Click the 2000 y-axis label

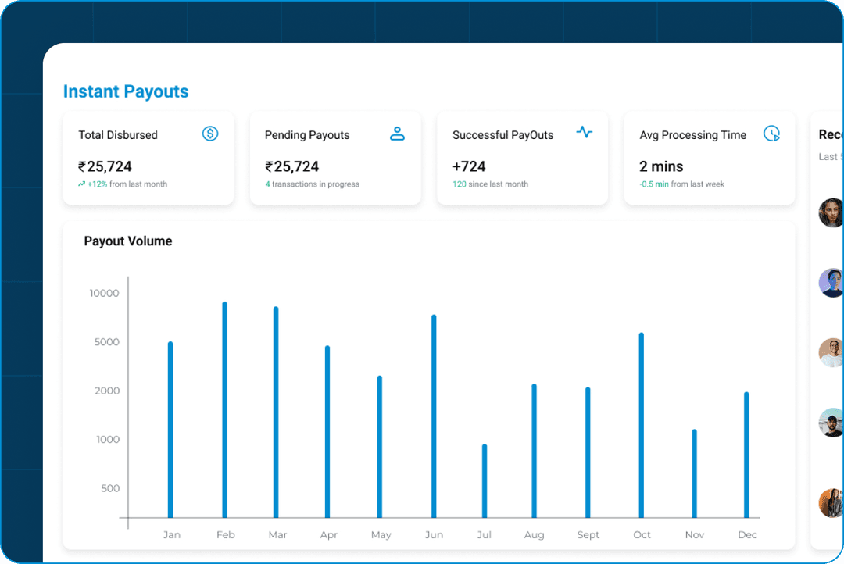click(107, 391)
